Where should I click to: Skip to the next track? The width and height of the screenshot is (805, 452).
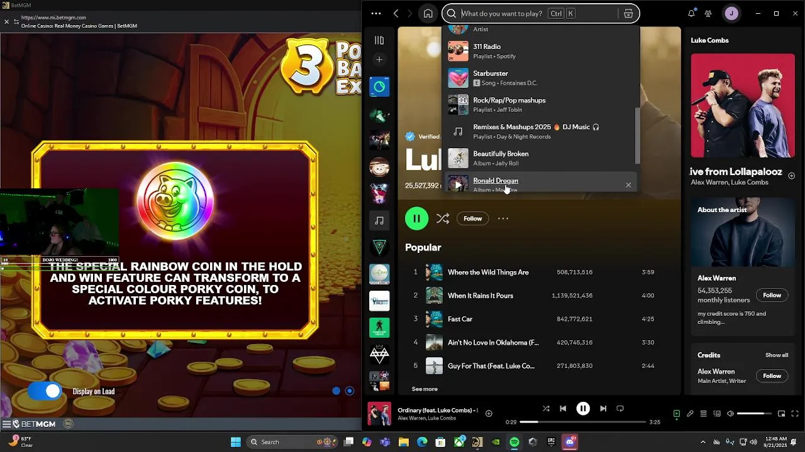pyautogui.click(x=603, y=409)
